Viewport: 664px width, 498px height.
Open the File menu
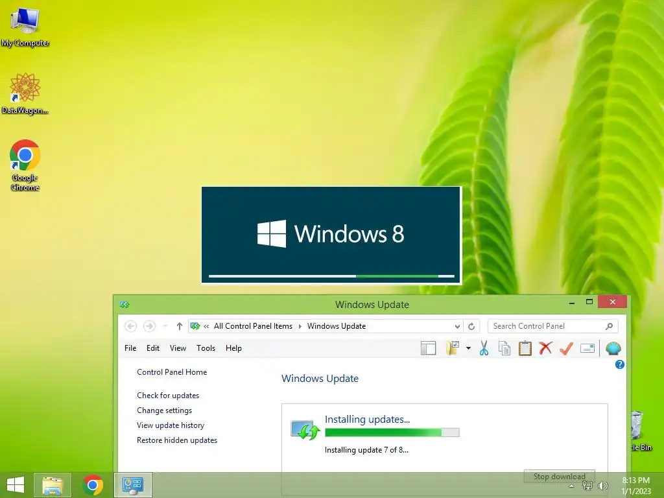click(130, 348)
